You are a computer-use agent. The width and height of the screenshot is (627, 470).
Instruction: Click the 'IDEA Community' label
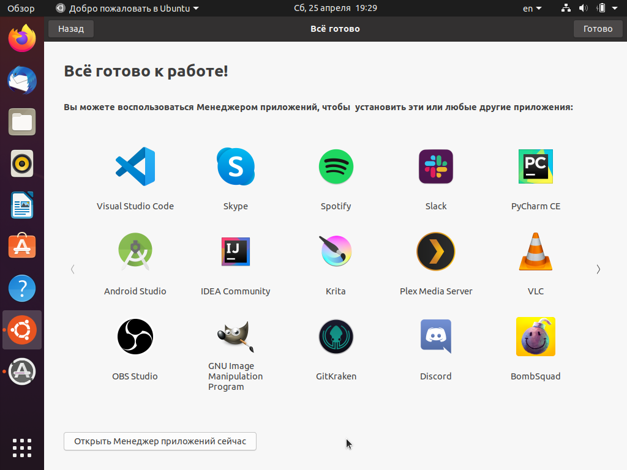pos(236,291)
